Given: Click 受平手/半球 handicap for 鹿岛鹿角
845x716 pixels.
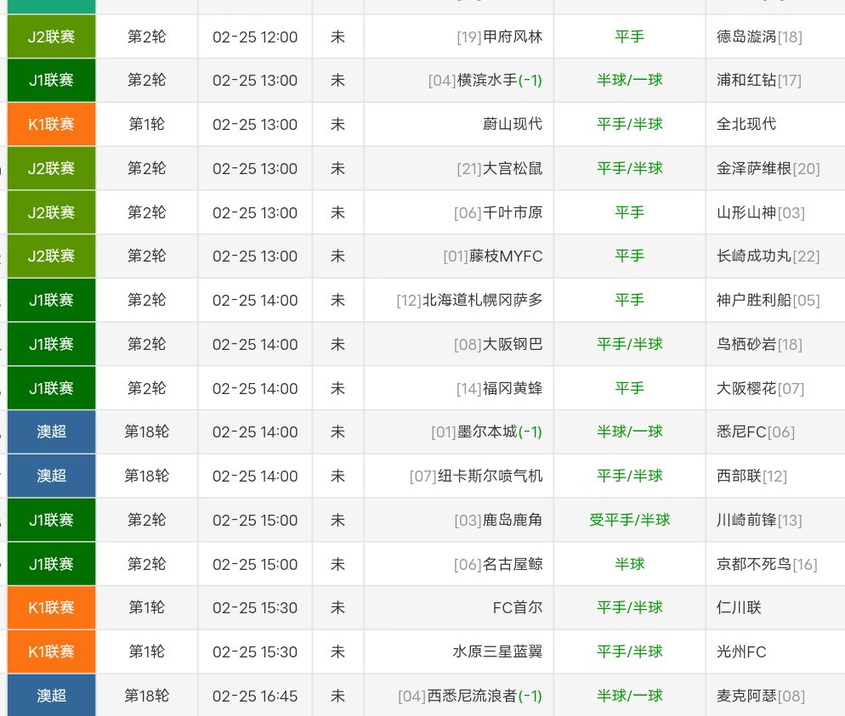Looking at the screenshot, I should pyautogui.click(x=629, y=520).
